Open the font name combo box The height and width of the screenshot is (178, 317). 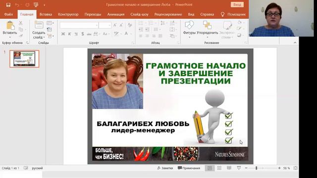coord(79,25)
